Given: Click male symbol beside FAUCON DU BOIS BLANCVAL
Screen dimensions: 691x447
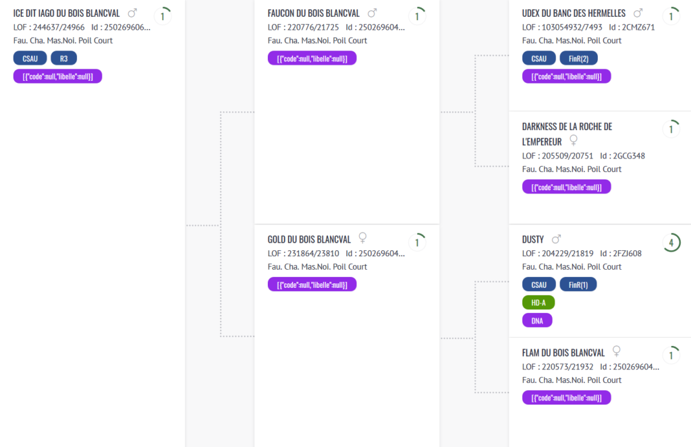Looking at the screenshot, I should [372, 13].
